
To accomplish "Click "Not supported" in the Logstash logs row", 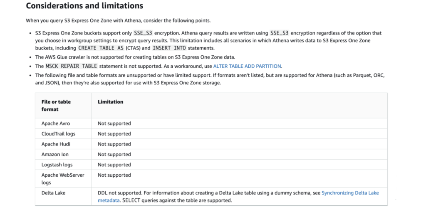I will click(x=114, y=165).
